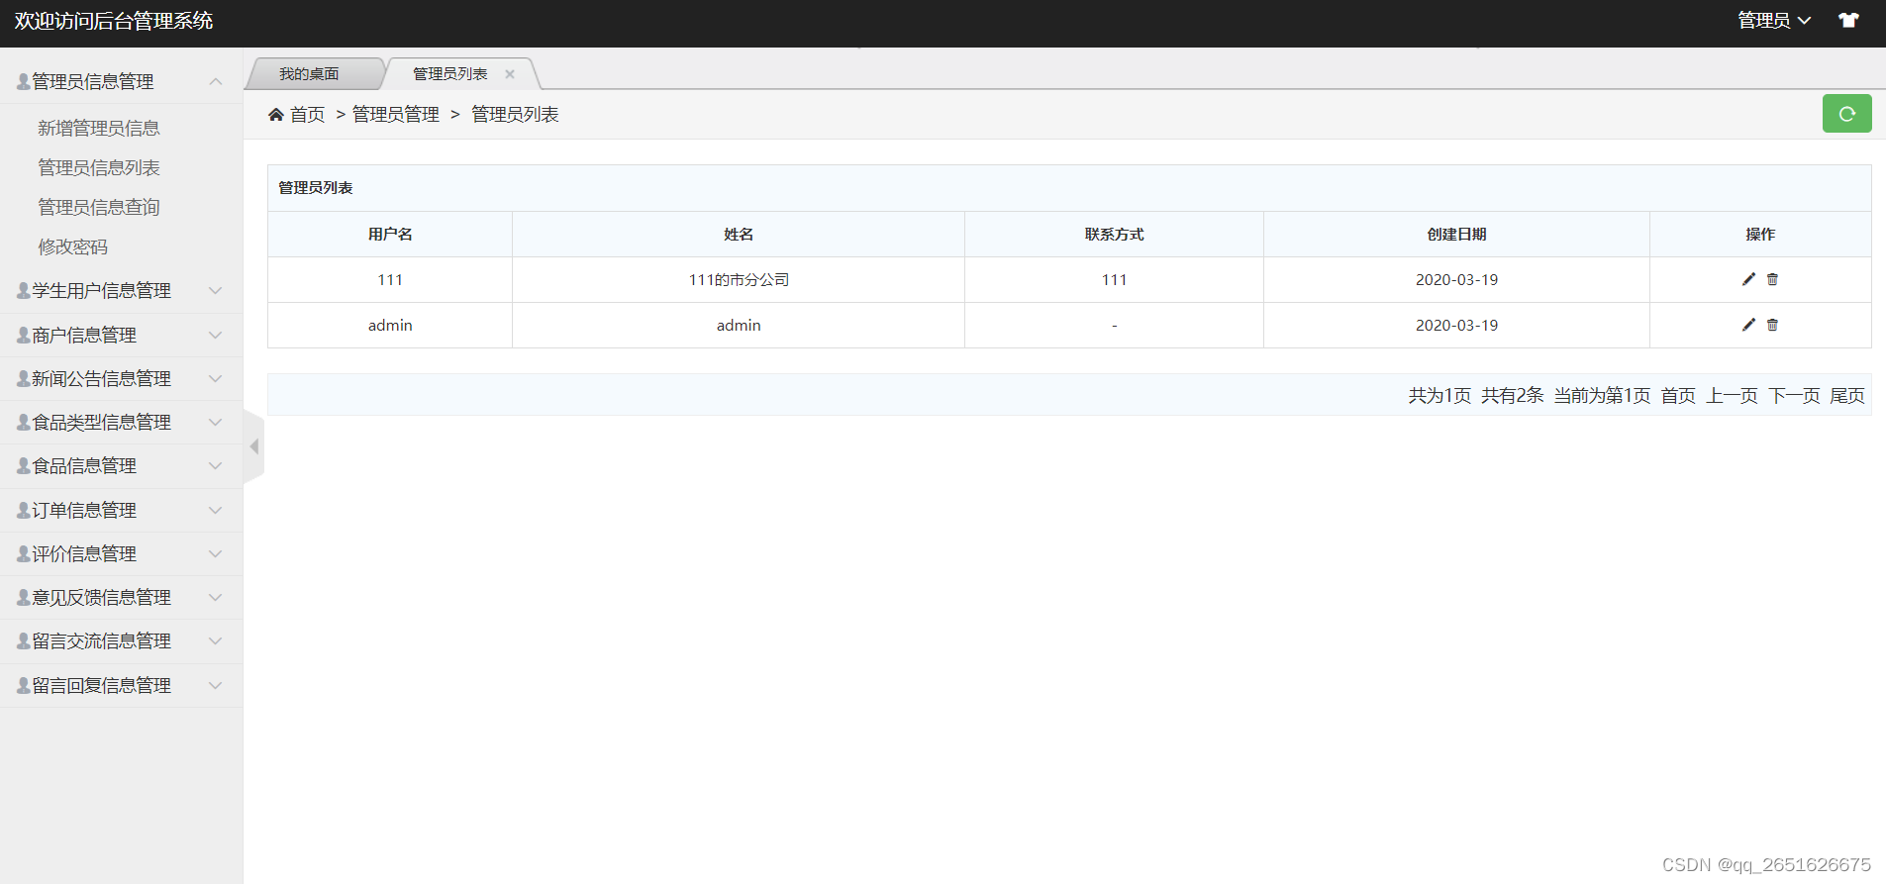This screenshot has height=884, width=1886.
Task: Expand 订单信息管理 chevron
Action: pyautogui.click(x=215, y=510)
